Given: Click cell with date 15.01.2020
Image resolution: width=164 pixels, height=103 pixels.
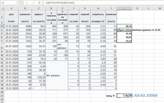Looking at the screenshot, I should pos(11,88).
